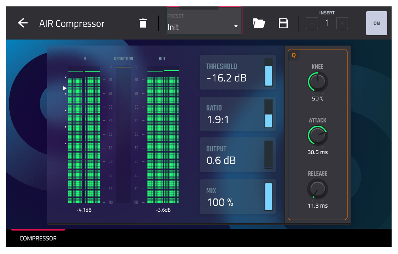Open a preset using the folder icon
The image size is (398, 254).
coord(259,23)
